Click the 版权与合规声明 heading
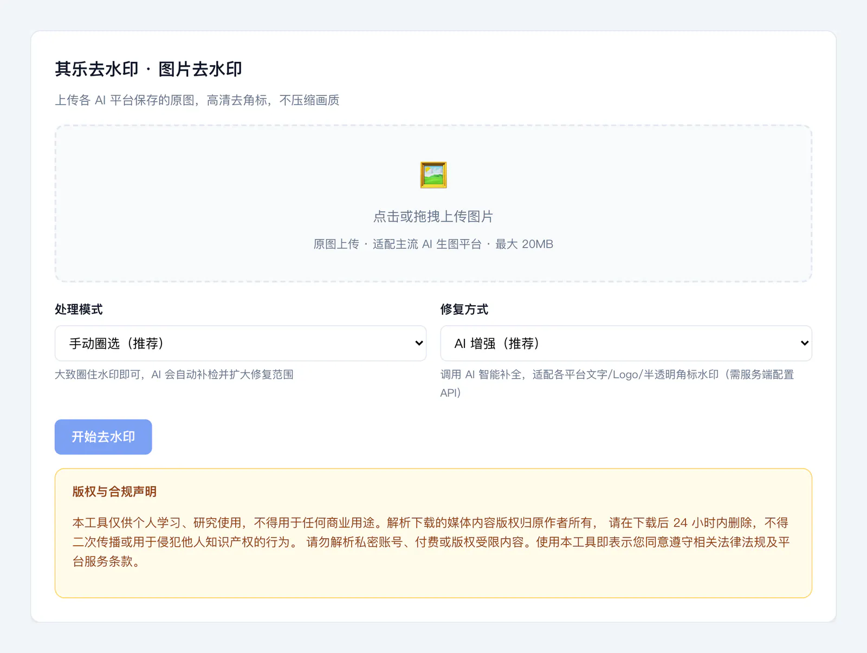The height and width of the screenshot is (653, 867). 114,492
